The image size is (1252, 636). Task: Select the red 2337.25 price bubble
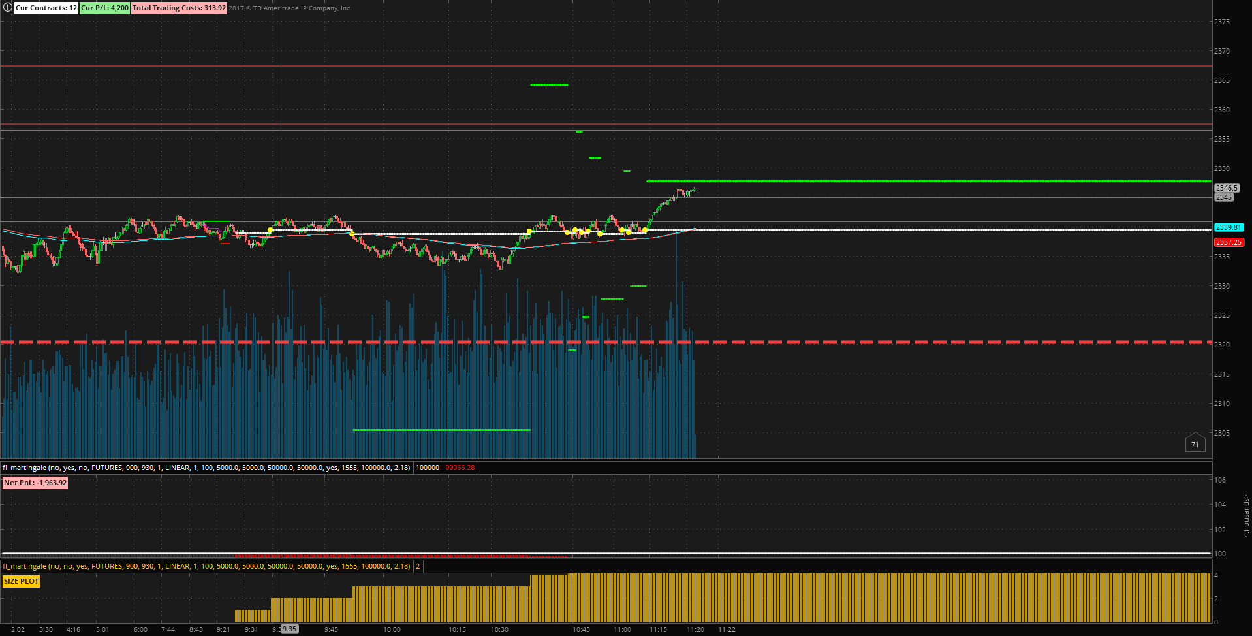pos(1229,242)
